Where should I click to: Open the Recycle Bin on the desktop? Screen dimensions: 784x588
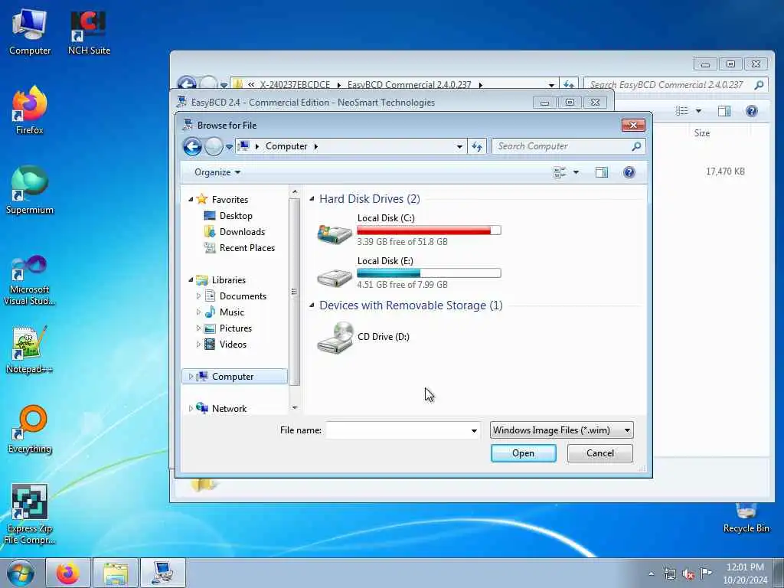click(746, 518)
